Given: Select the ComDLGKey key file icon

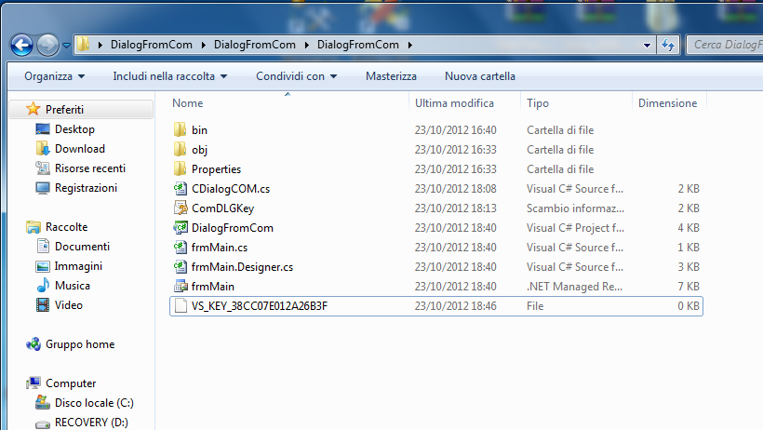Looking at the screenshot, I should click(x=181, y=208).
